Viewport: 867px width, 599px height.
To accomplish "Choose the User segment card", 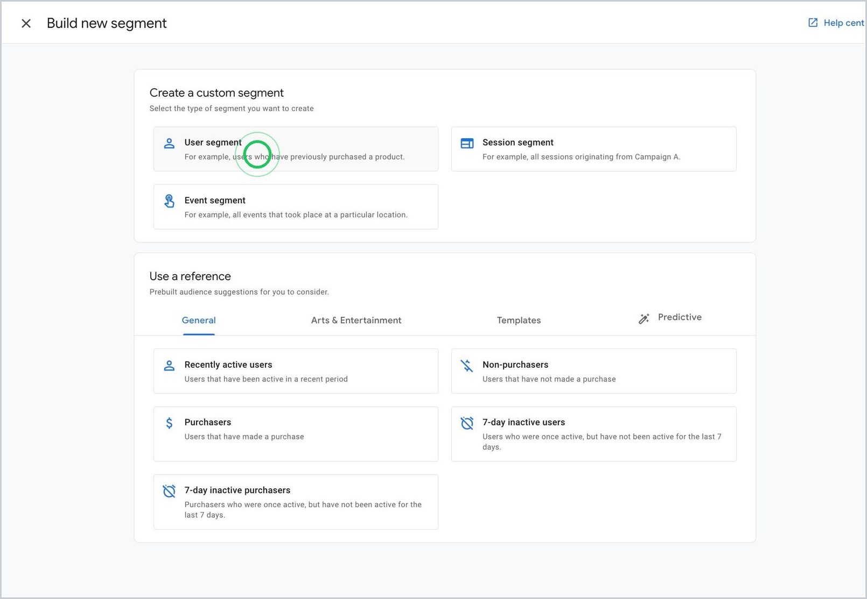I will (296, 149).
